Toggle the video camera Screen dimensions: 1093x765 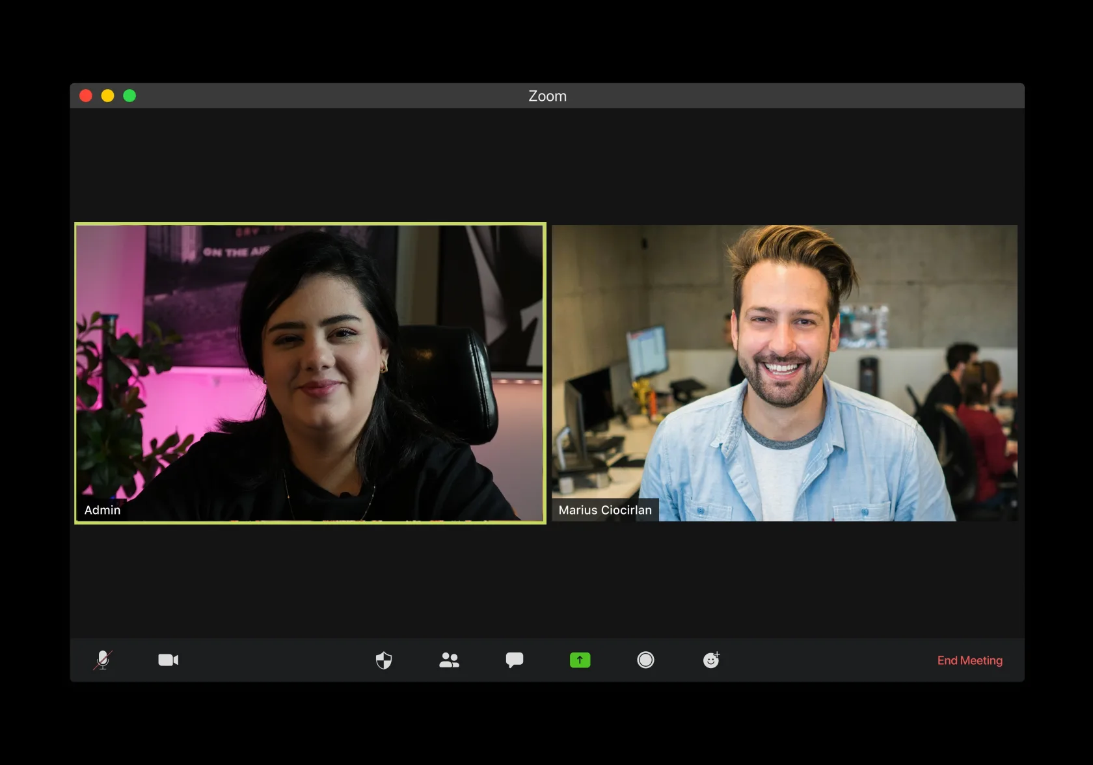pyautogui.click(x=169, y=660)
